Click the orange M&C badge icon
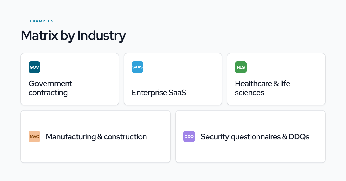 34,136
